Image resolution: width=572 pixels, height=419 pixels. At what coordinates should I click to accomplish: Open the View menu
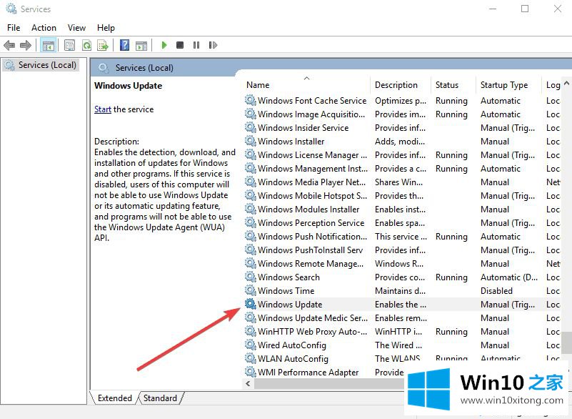click(76, 28)
